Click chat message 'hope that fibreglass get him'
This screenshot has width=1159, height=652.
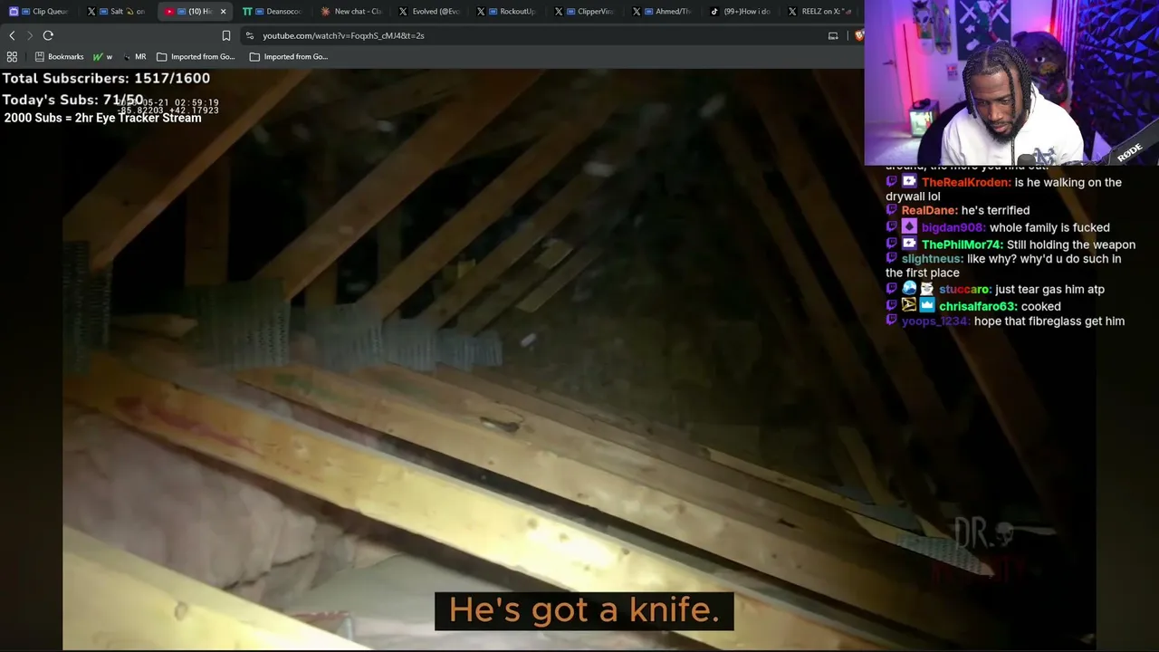click(1049, 321)
